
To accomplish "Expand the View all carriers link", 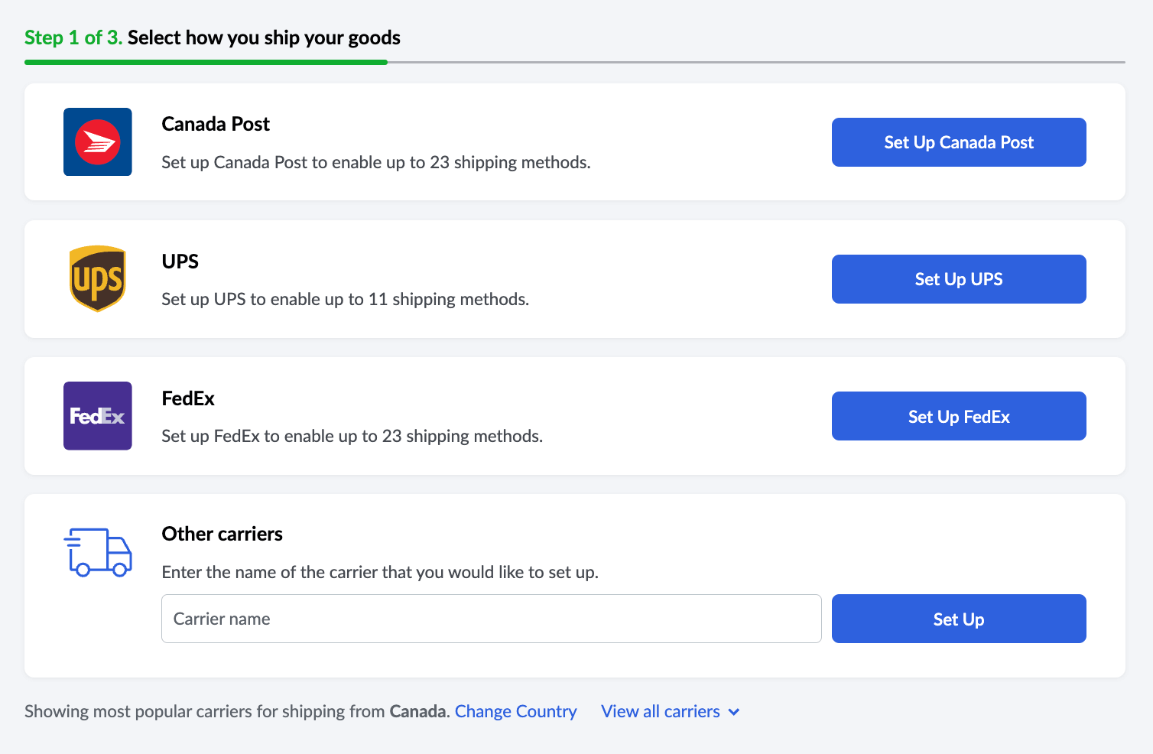I will [x=661, y=711].
